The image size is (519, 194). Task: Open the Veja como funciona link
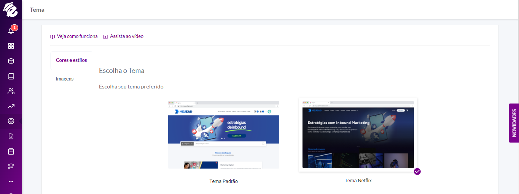77,36
